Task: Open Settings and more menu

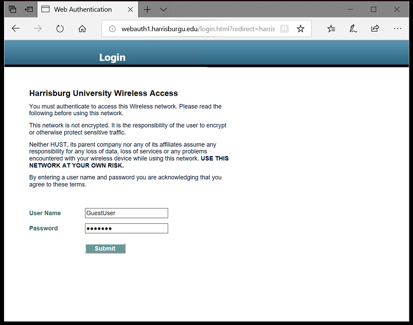Action: point(397,28)
